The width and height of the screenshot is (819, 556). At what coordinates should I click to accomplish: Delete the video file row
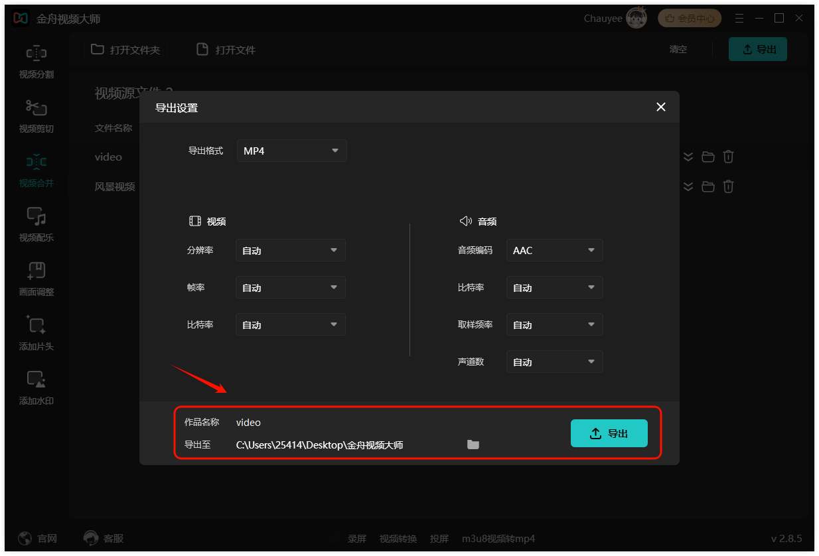(x=728, y=157)
